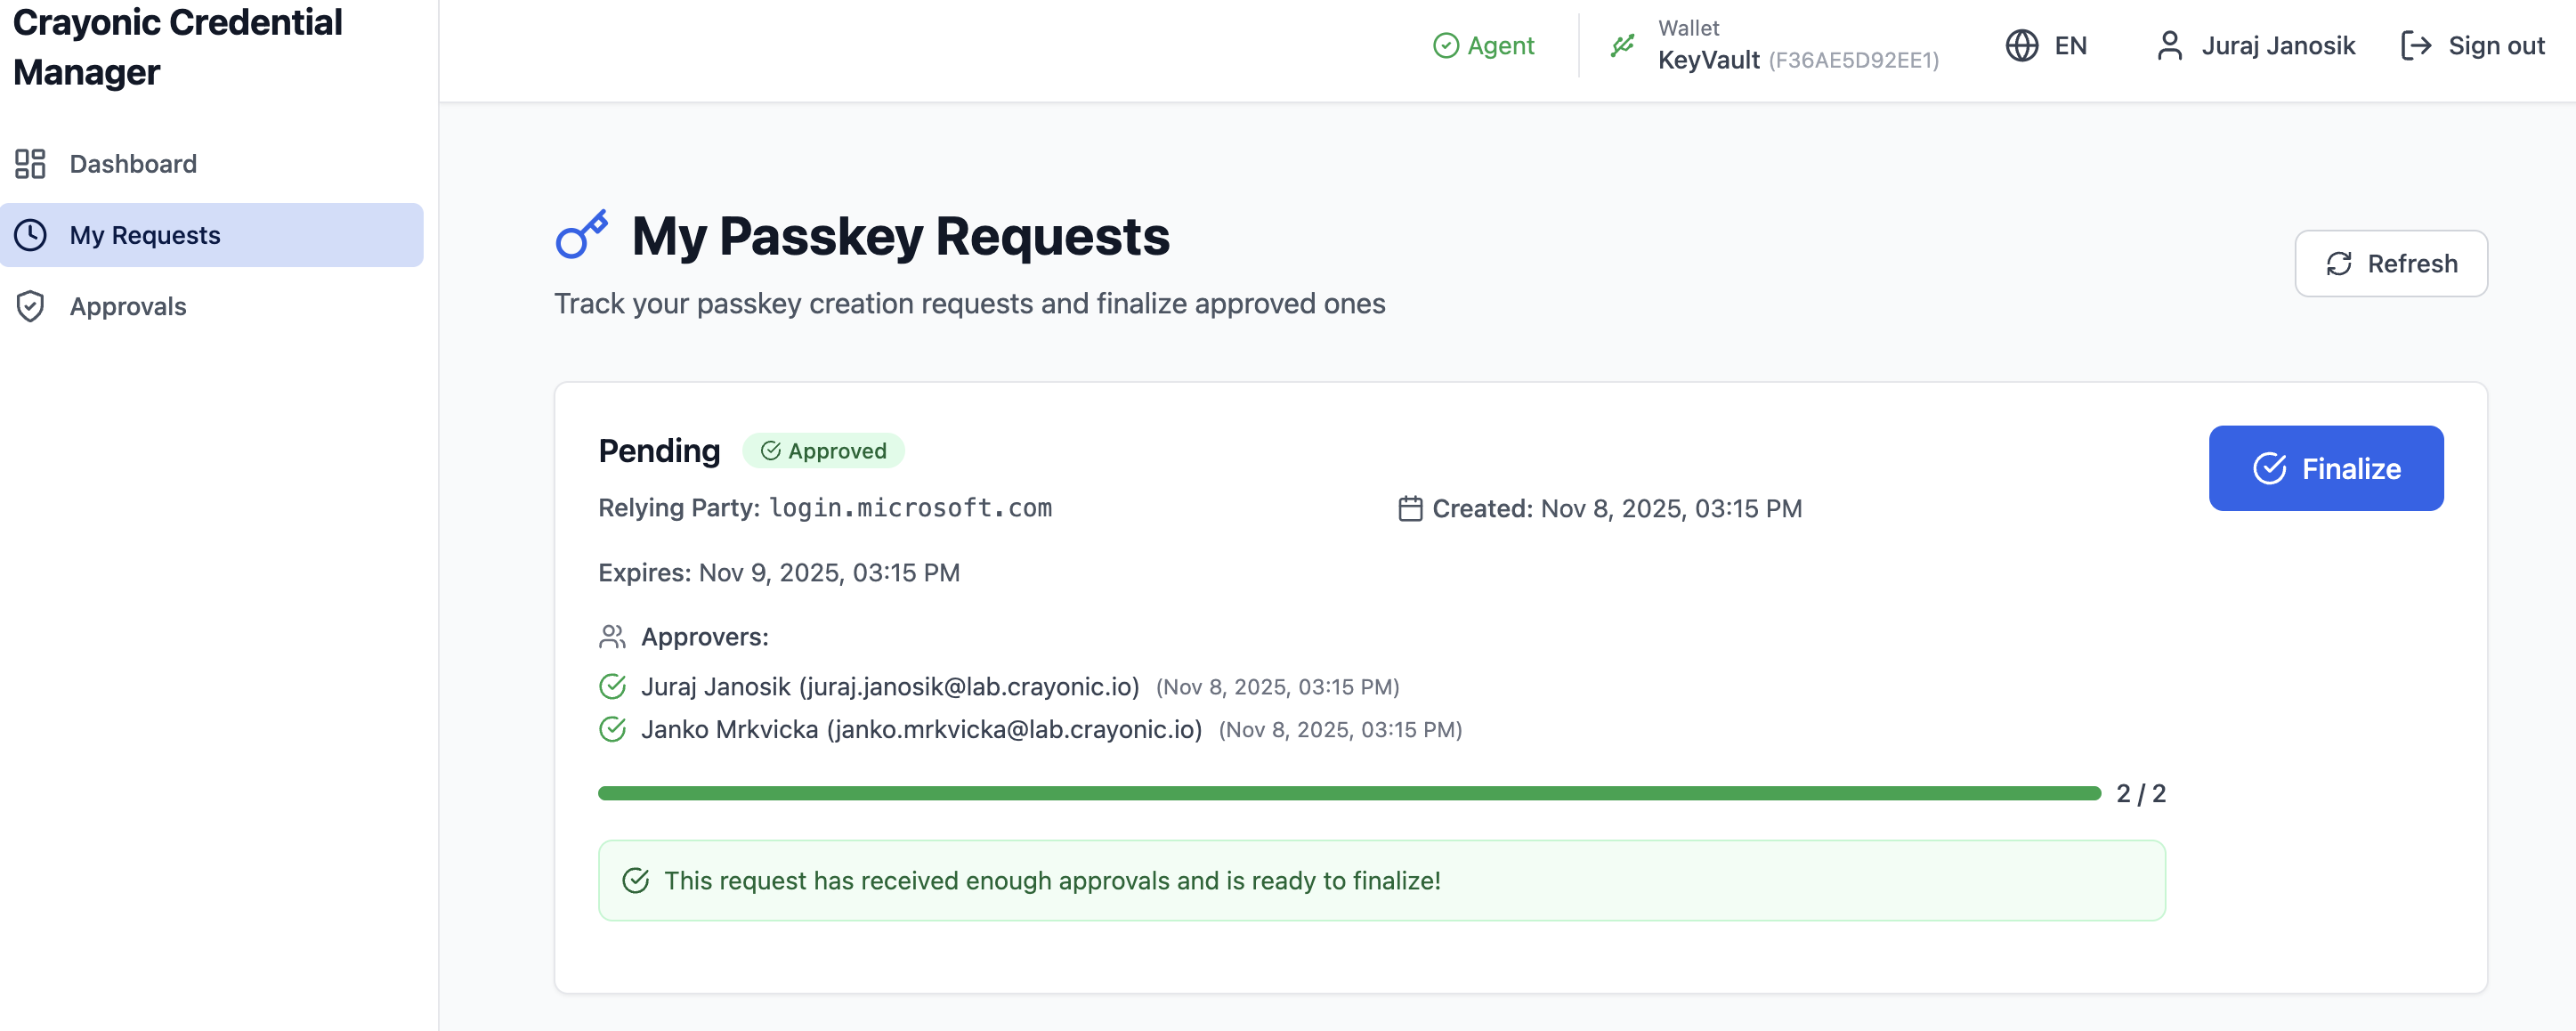Click the Approvers people icon
This screenshot has height=1031, width=2576.
point(612,637)
